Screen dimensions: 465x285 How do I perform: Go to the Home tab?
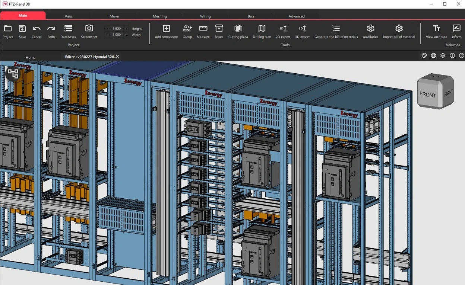point(31,57)
